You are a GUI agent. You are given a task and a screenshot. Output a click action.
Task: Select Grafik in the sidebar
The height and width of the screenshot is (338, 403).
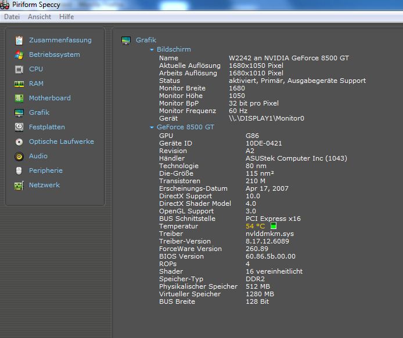[x=39, y=112]
